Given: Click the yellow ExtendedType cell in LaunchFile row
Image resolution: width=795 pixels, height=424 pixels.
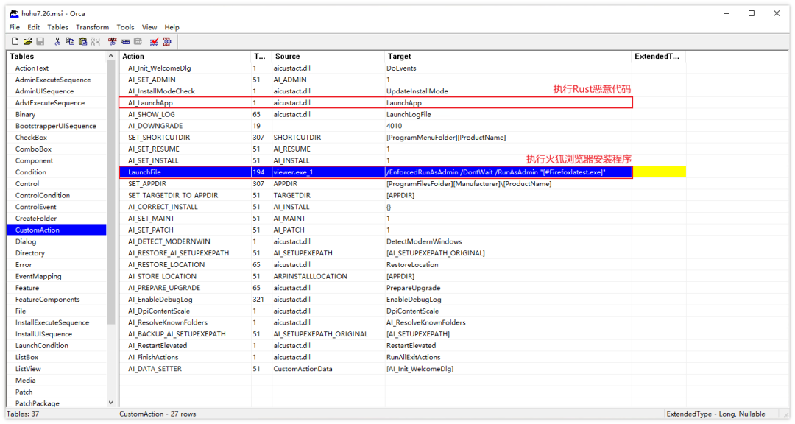Looking at the screenshot, I should click(x=659, y=172).
